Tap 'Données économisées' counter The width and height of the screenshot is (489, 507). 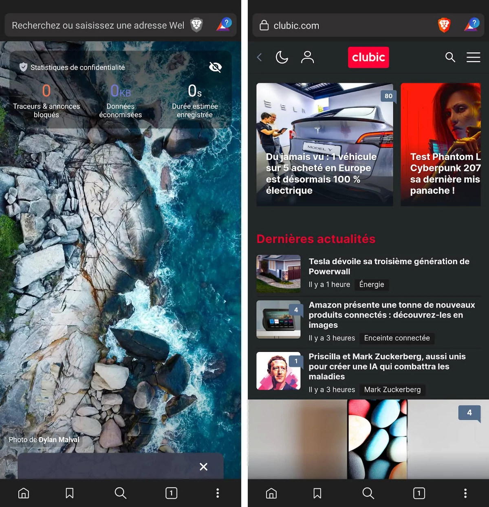click(x=121, y=101)
